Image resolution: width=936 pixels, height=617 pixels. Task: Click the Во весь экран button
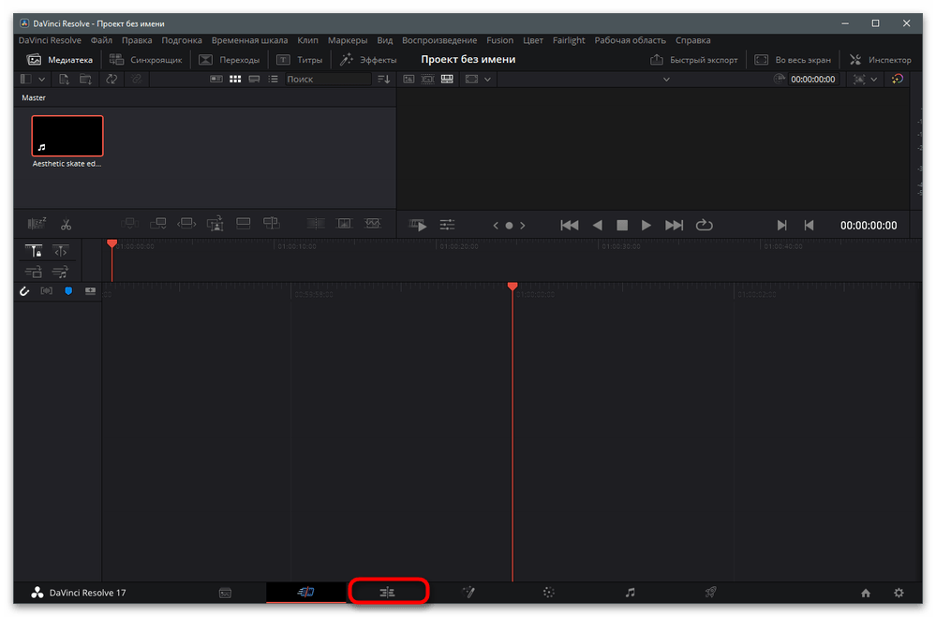tap(793, 60)
